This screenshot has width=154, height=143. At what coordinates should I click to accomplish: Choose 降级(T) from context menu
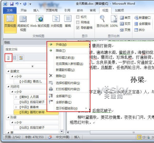click(x=68, y=51)
